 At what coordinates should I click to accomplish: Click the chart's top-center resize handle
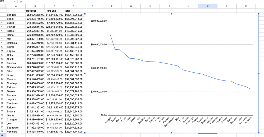[x=172, y=14]
